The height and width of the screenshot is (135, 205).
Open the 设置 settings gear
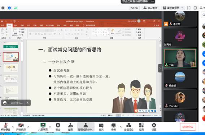tap(154, 126)
